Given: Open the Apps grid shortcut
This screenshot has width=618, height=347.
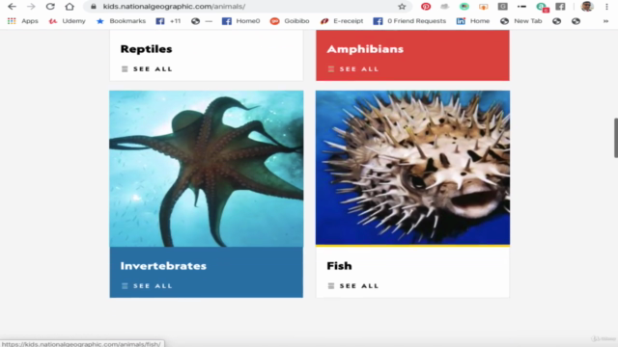Looking at the screenshot, I should (x=23, y=21).
